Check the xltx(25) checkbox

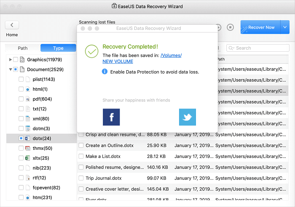tap(21, 158)
